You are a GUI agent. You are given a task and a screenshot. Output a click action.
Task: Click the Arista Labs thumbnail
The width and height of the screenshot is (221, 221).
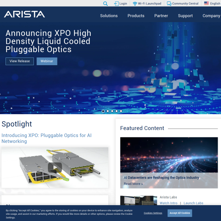click(138, 200)
